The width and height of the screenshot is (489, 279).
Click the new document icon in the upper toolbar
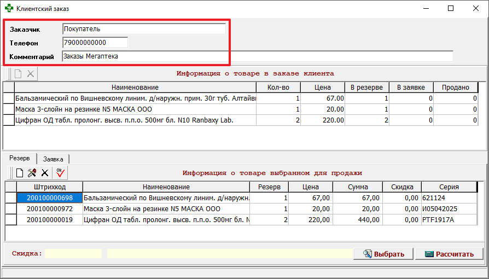18,74
